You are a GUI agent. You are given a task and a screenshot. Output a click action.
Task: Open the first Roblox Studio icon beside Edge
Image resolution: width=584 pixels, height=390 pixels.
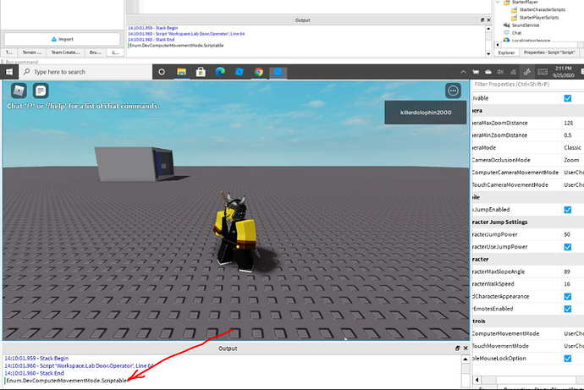coord(240,72)
